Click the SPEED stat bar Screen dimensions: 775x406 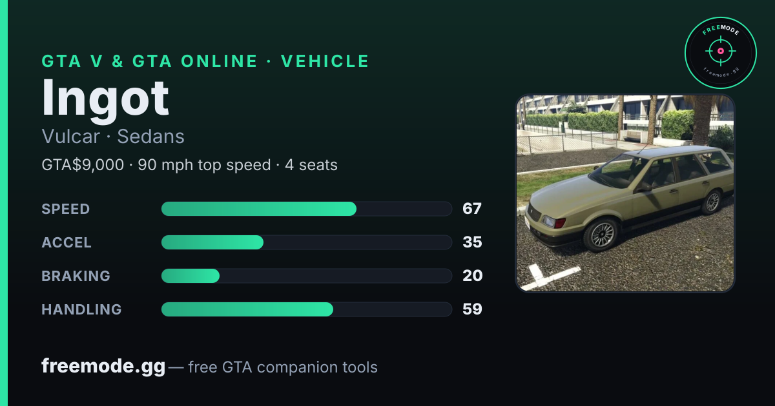306,209
